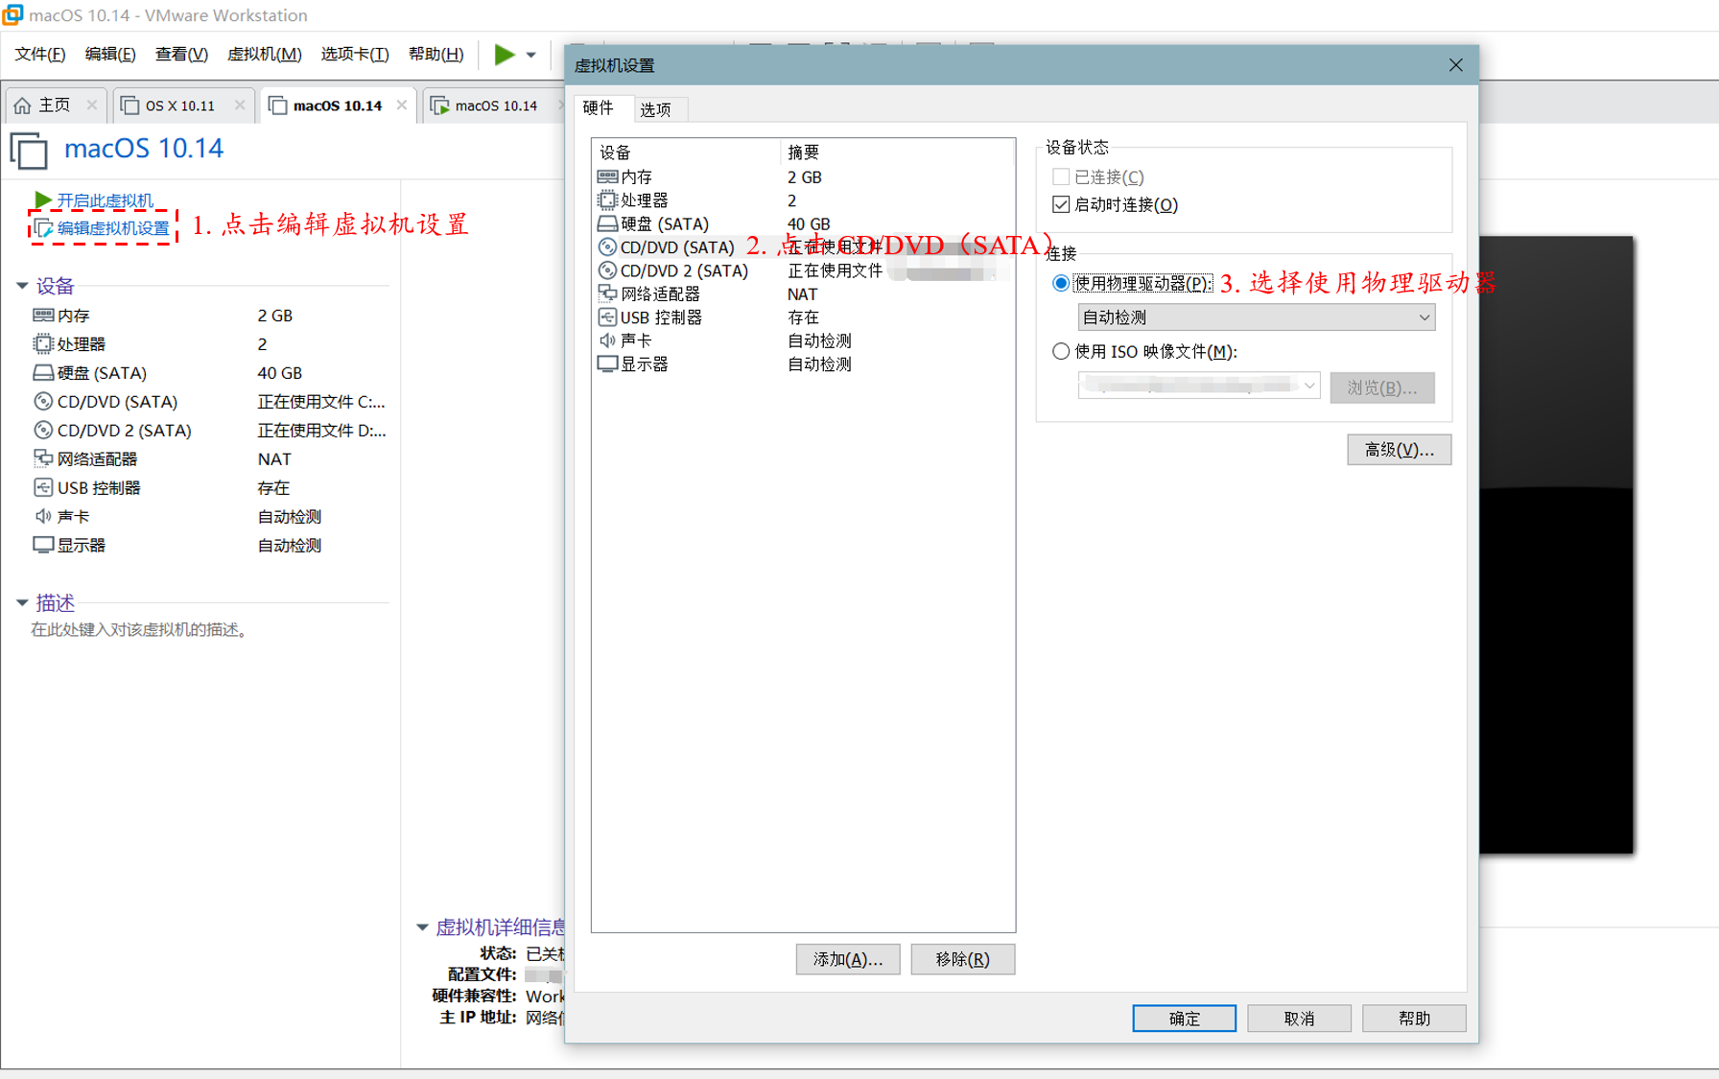Open the 虚拟机(M) menu
This screenshot has width=1719, height=1079.
[x=264, y=55]
